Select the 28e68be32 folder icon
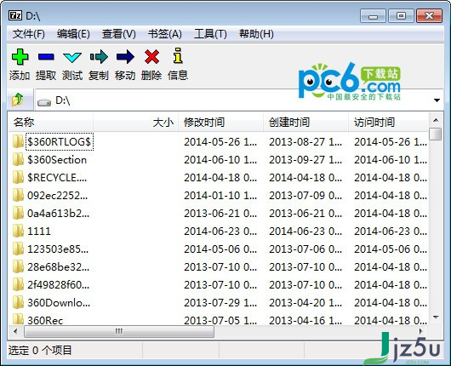The image size is (451, 366). coord(18,266)
